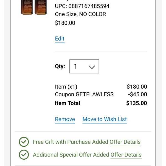View Offer Details for Additional Special Offer
Viewport: 166px width, 166px height.
pos(126,155)
